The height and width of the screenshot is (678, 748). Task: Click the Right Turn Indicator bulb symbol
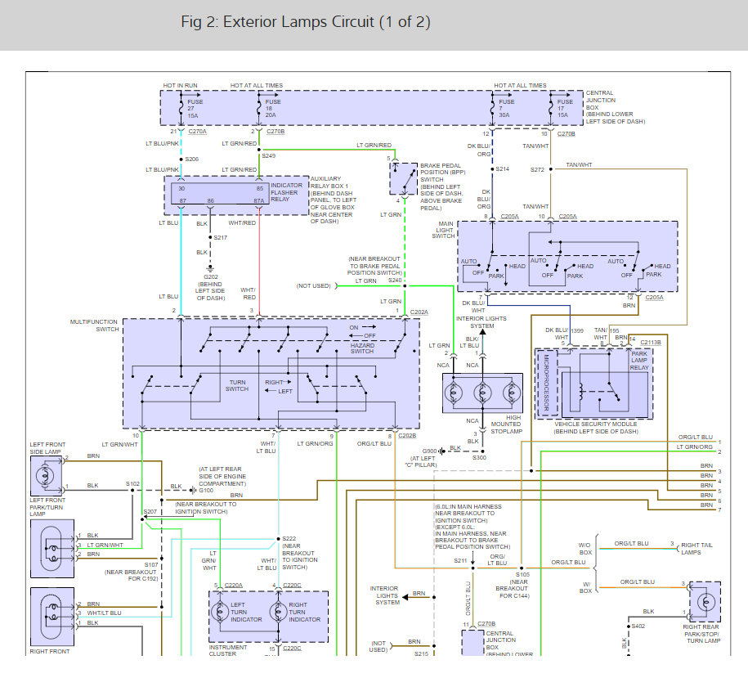click(278, 612)
